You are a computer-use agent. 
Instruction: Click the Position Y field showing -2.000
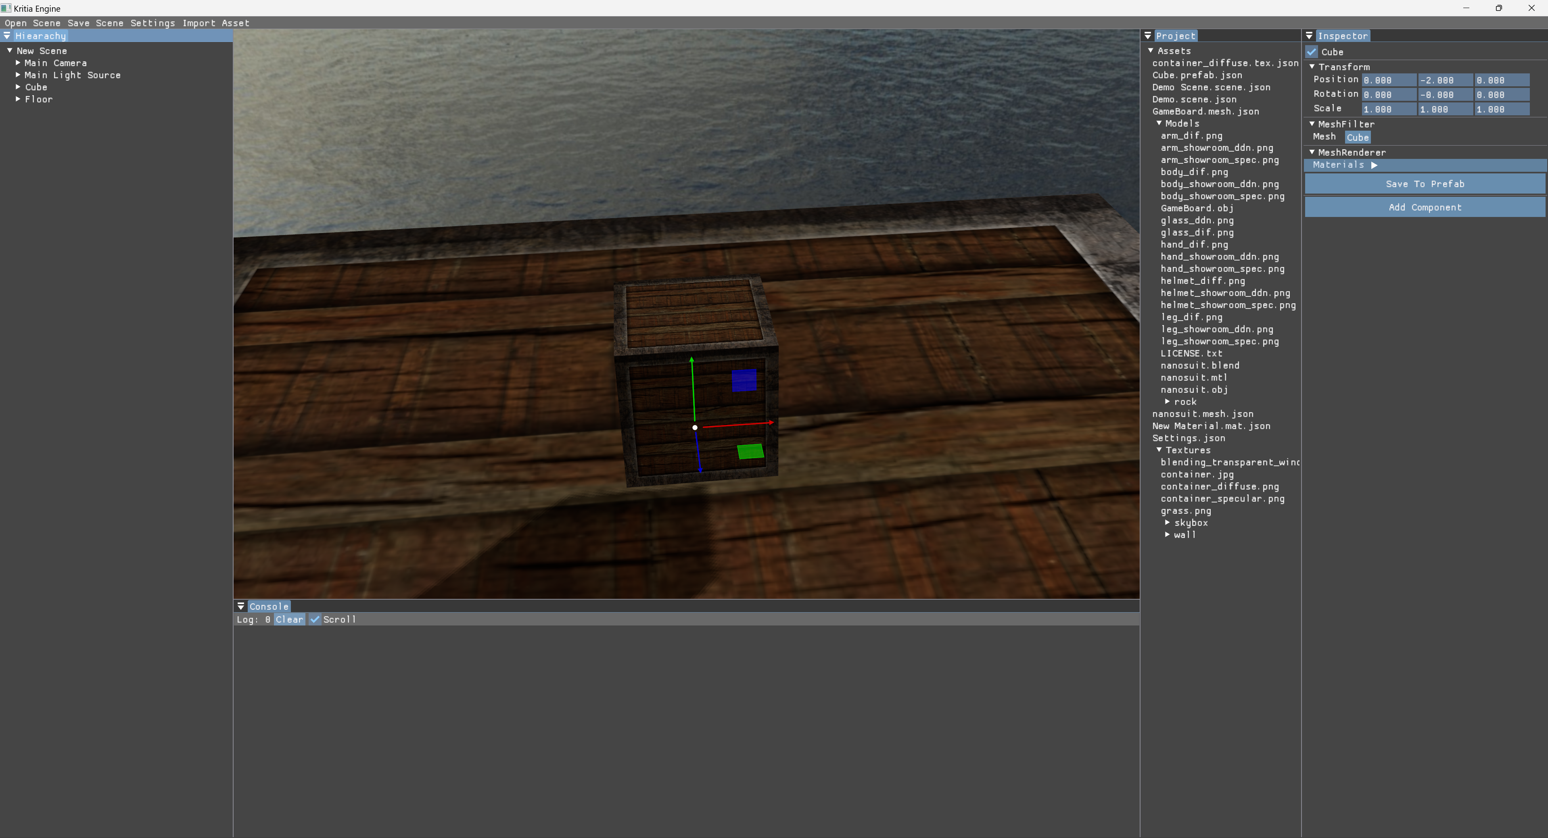1445,81
